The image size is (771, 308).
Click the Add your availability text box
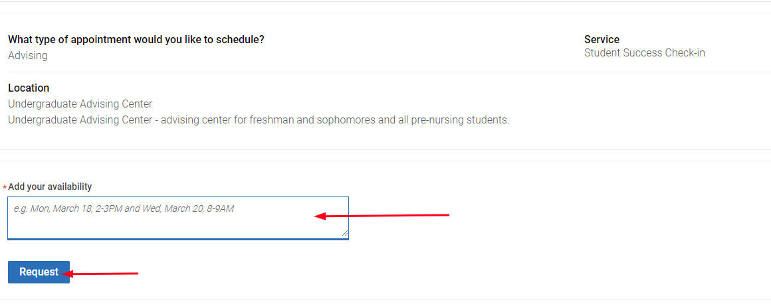(177, 217)
